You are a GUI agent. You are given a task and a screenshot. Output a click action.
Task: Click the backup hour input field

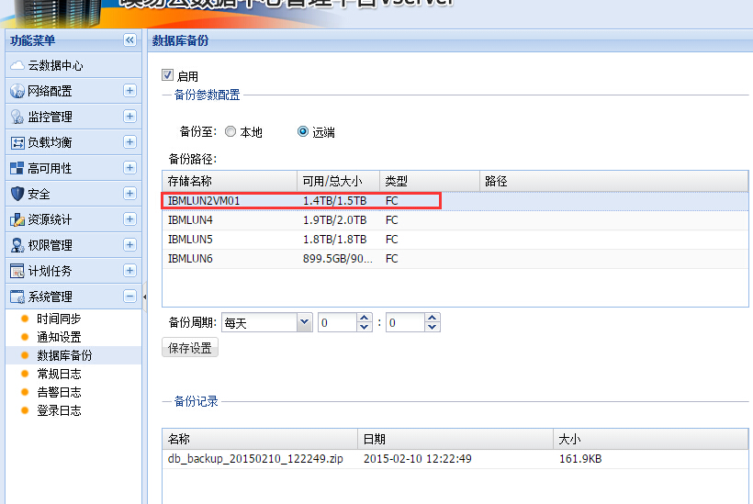[x=336, y=322]
